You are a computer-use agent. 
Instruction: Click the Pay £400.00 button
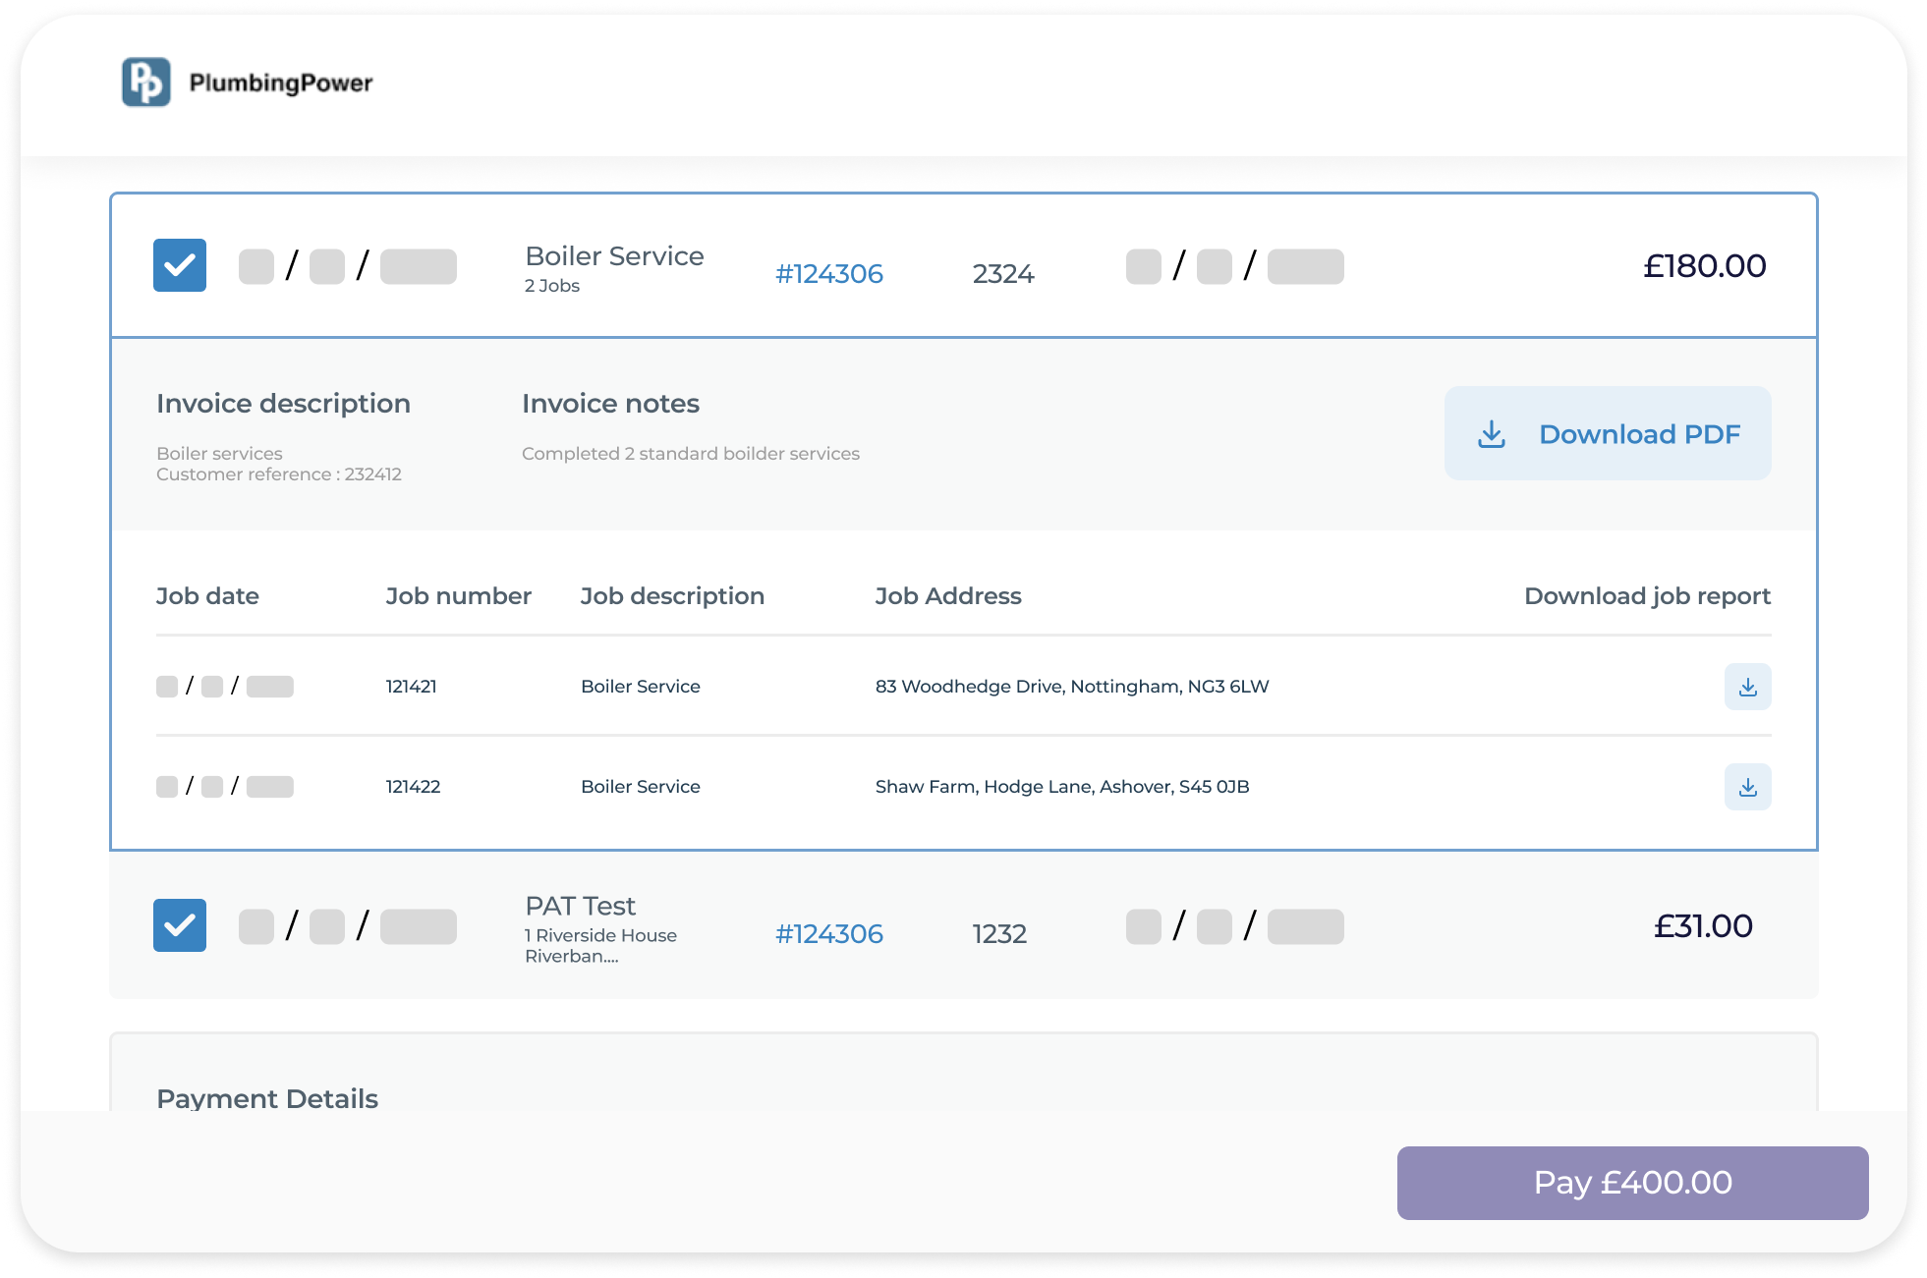tap(1631, 1183)
